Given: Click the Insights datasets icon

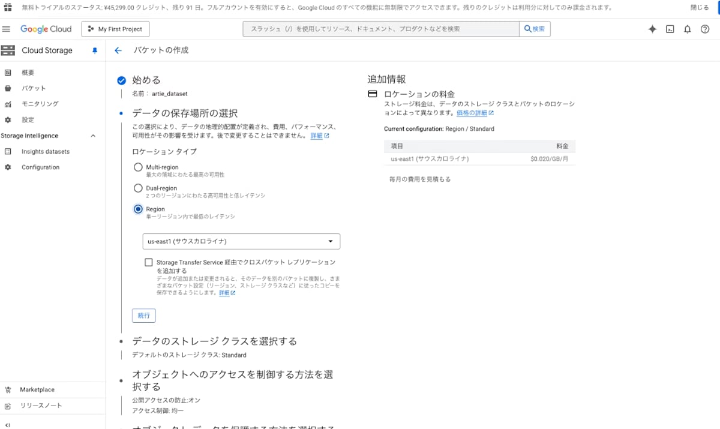Looking at the screenshot, I should (8, 152).
